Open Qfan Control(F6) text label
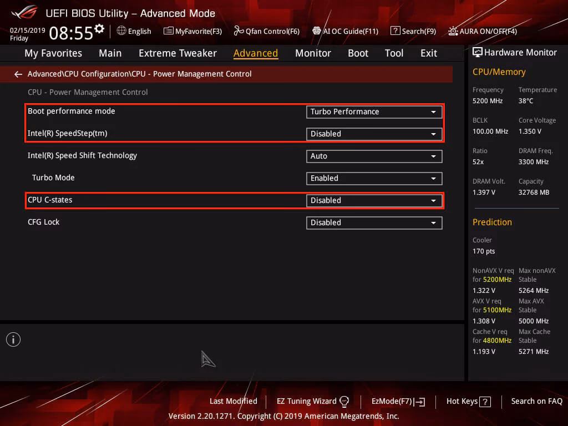The image size is (568, 426). [x=272, y=31]
